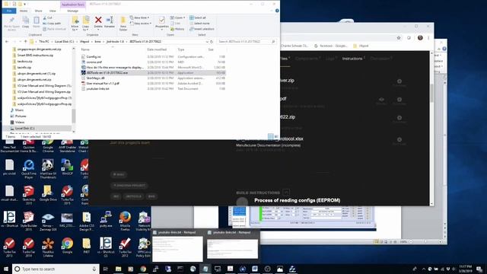Open the Easy access dropdown
The image size is (487, 274).
141,24
